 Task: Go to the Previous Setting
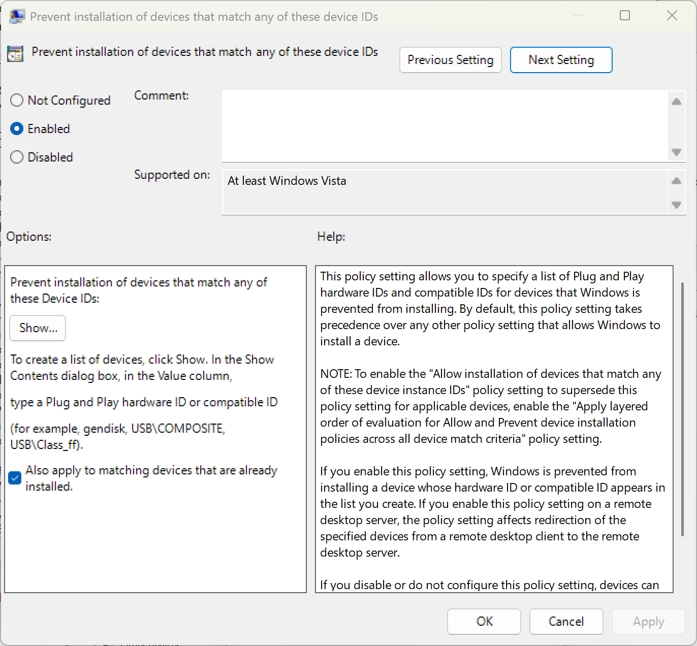coord(450,60)
